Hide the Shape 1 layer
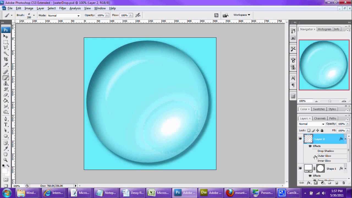This screenshot has height=198, width=352. click(300, 168)
